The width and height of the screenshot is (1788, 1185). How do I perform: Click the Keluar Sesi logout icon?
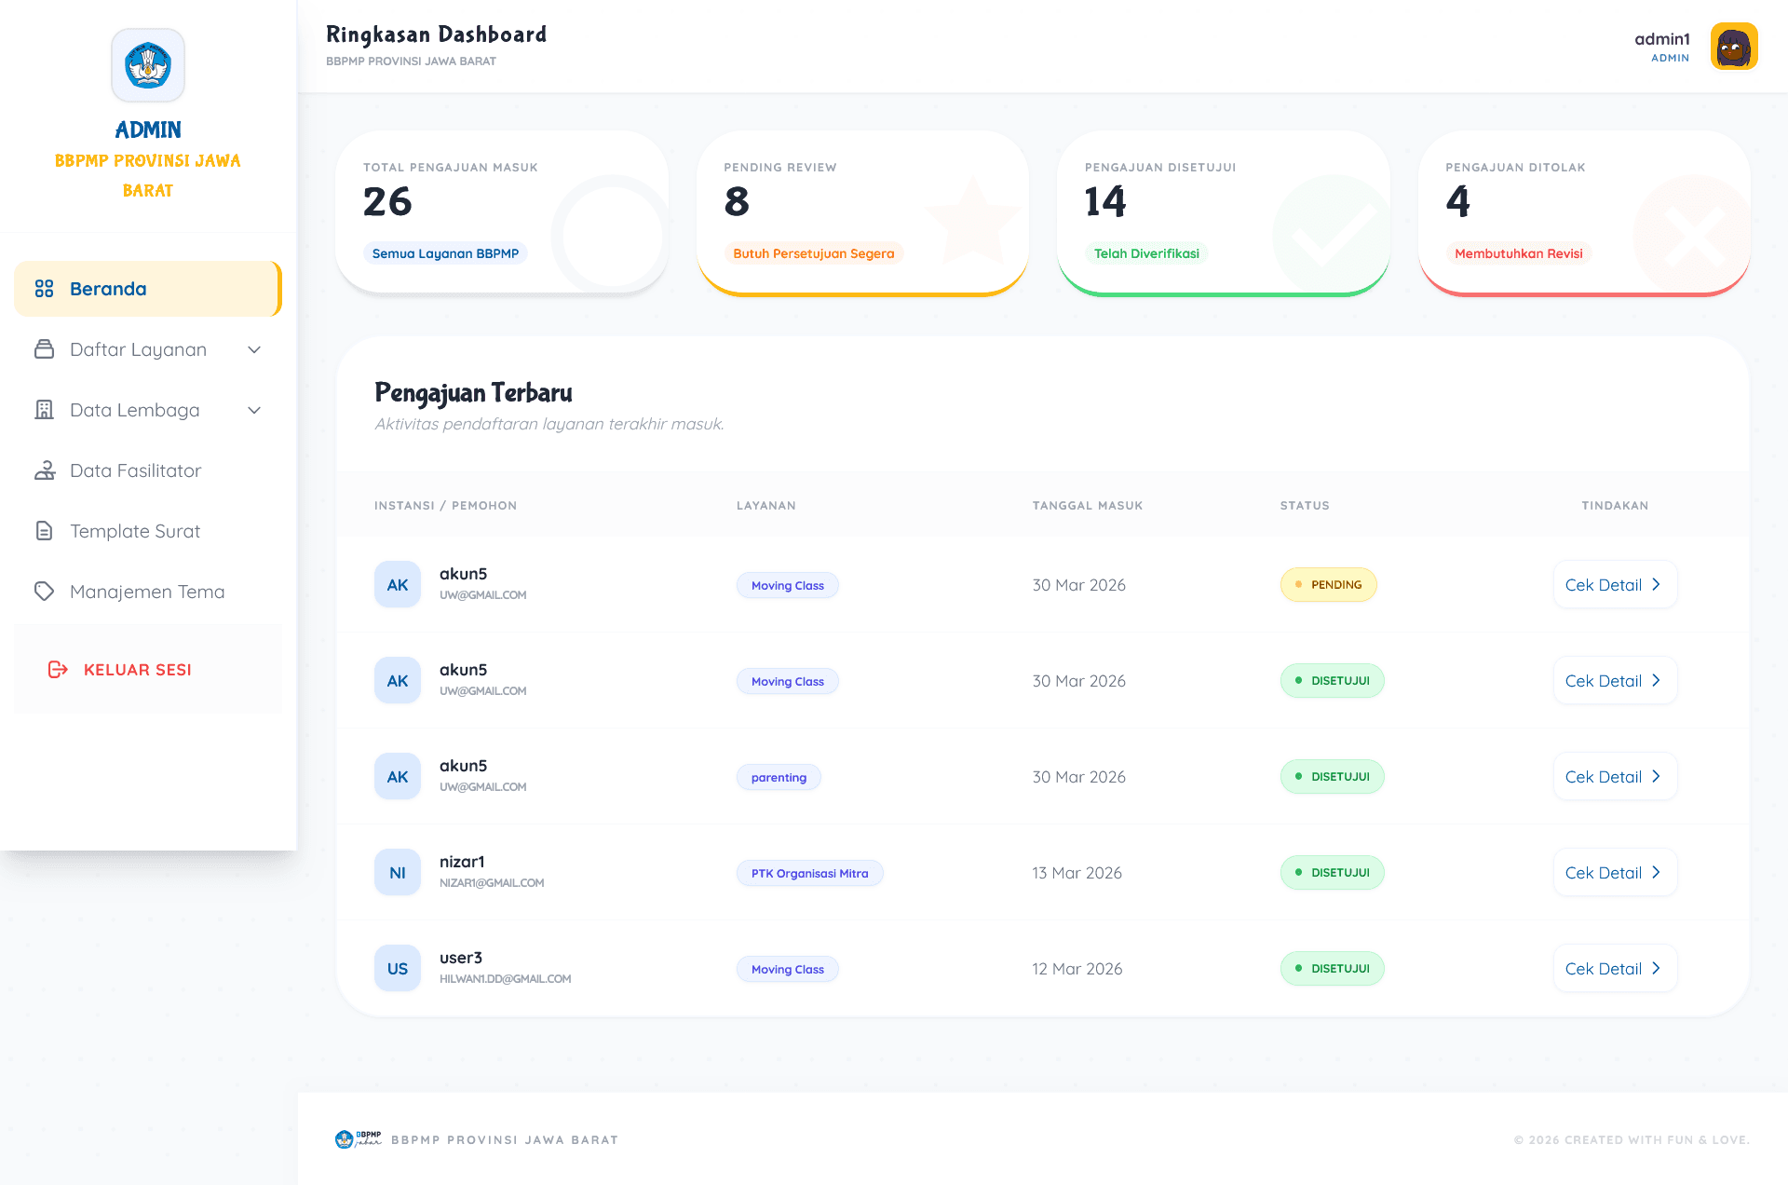pos(58,670)
